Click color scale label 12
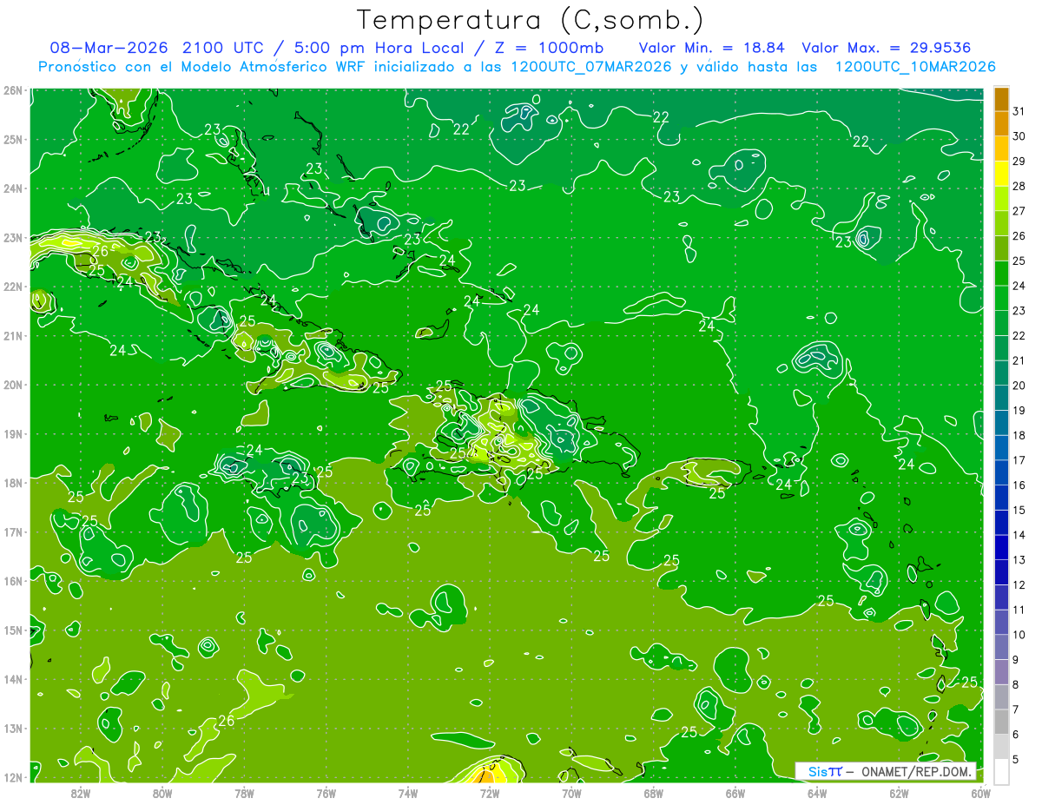Viewport: 1042px width, 805px height. coord(1019,584)
